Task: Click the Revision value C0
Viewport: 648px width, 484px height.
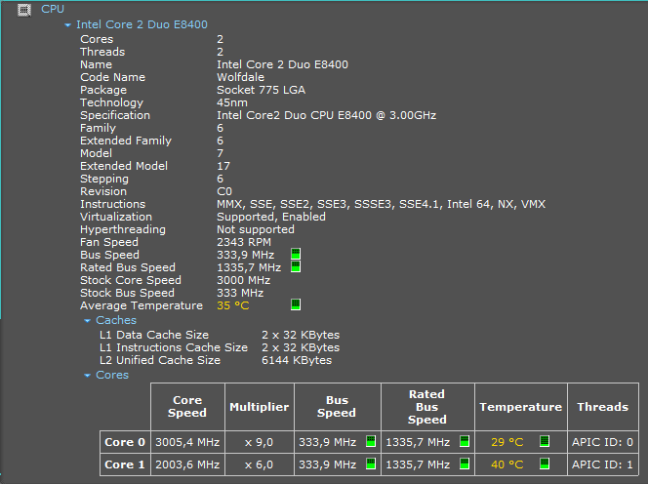Action: click(x=224, y=191)
